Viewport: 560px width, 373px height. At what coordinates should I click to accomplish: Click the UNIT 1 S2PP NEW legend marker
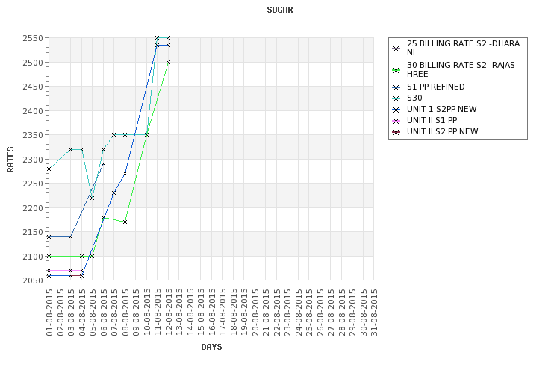point(396,110)
